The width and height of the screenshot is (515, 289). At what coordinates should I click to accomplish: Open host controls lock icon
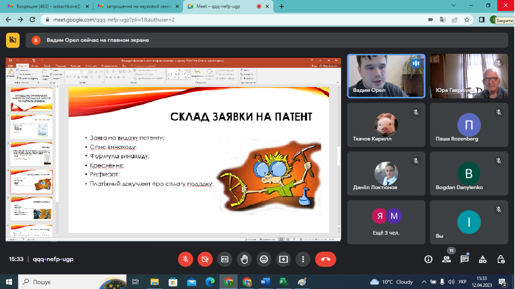coord(501,259)
